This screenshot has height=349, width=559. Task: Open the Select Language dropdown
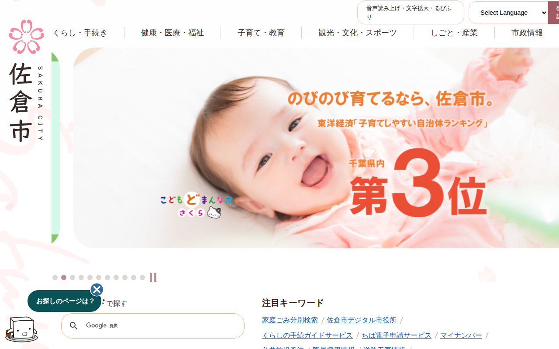[508, 13]
